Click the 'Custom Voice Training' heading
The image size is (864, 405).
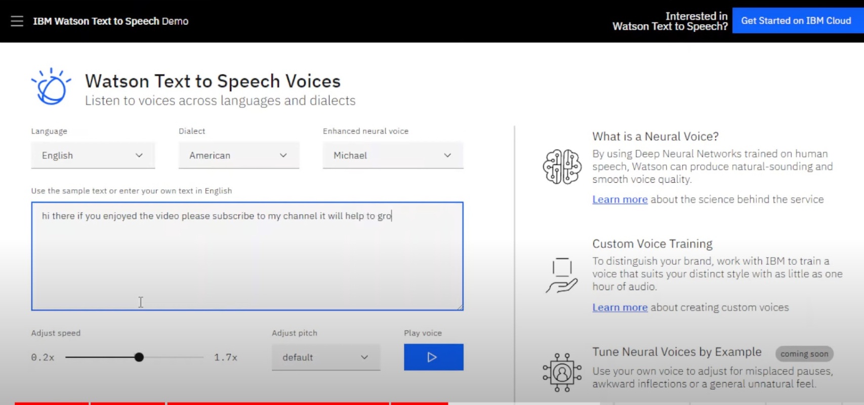(652, 244)
